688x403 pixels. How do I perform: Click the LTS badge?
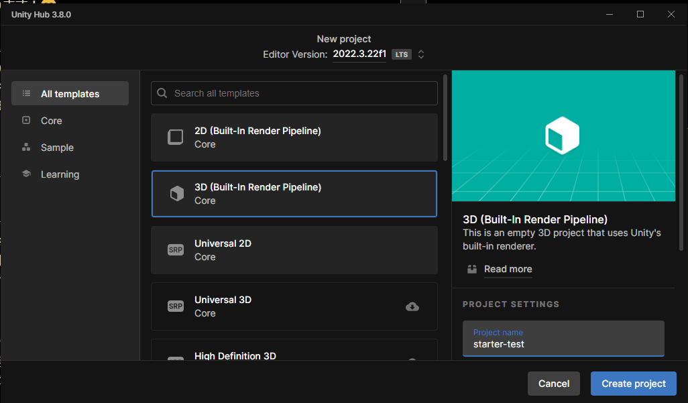coord(402,54)
